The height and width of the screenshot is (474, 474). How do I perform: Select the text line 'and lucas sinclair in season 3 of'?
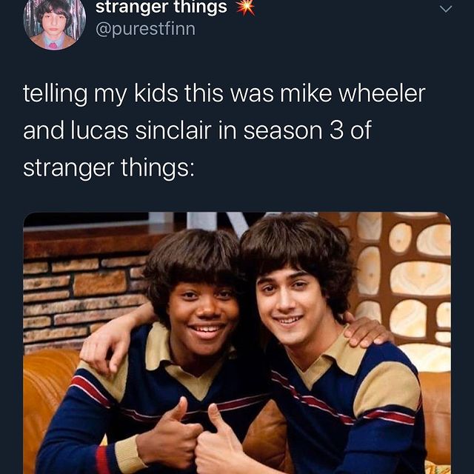pyautogui.click(x=197, y=130)
